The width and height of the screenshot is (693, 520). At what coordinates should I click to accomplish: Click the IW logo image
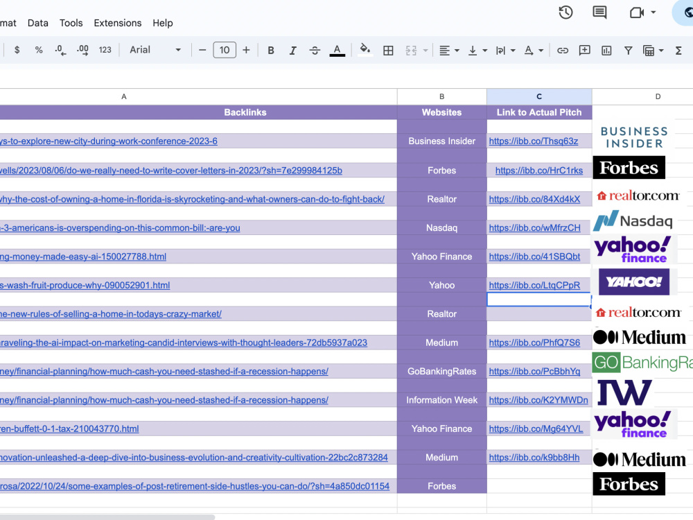[x=624, y=392]
